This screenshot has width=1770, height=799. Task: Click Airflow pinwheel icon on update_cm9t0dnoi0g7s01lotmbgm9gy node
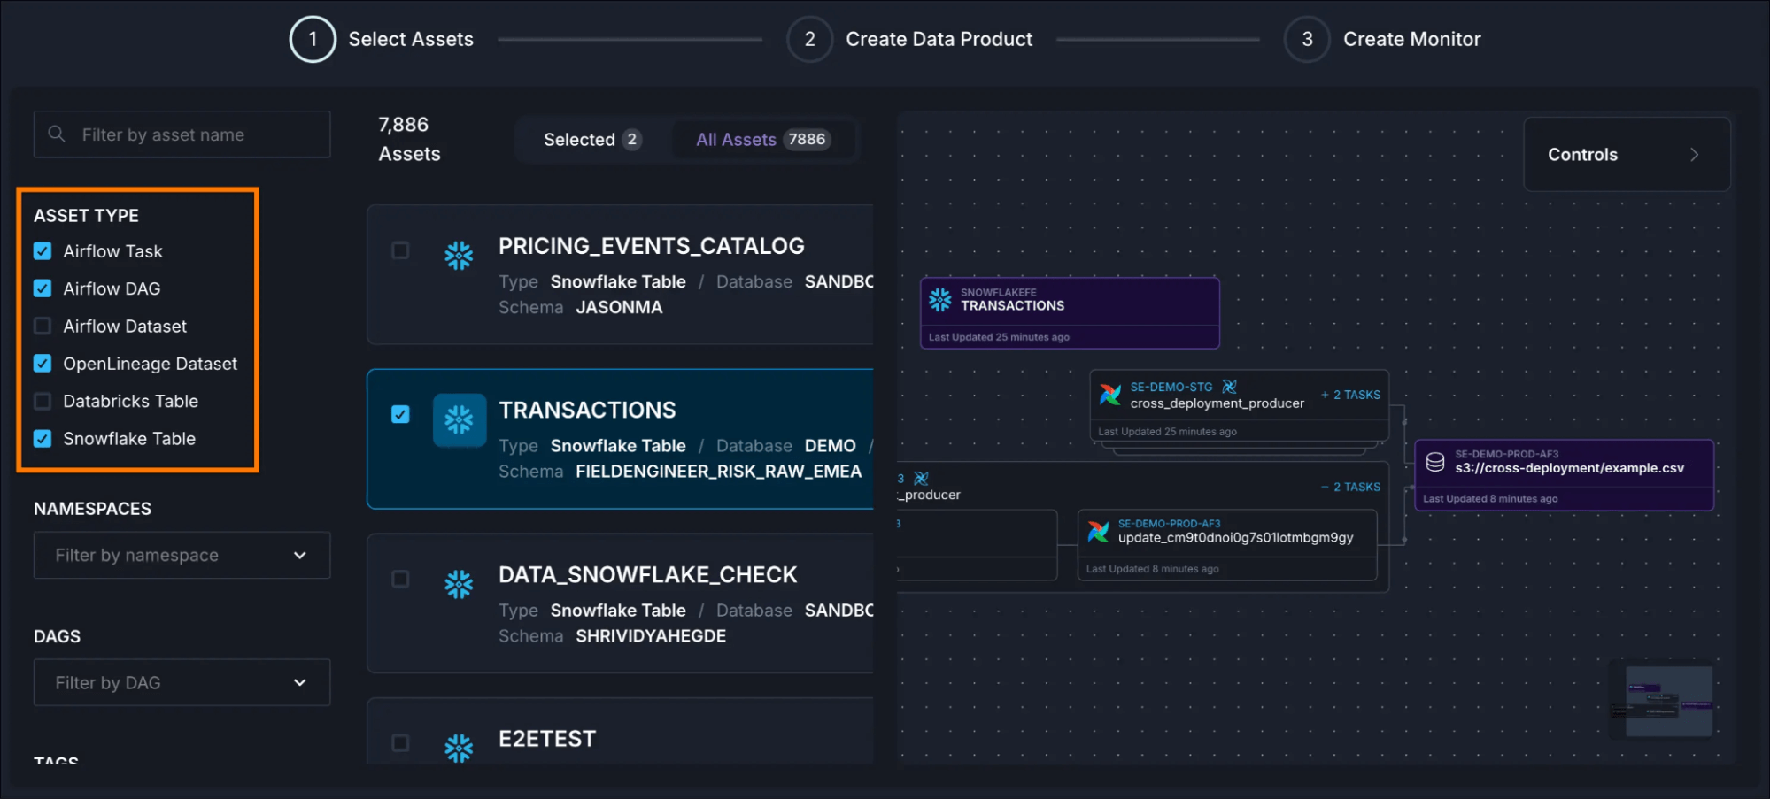tap(1098, 531)
